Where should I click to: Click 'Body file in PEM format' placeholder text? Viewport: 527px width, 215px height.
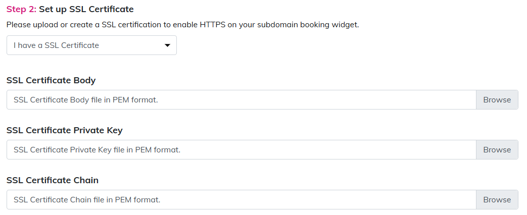pos(115,100)
